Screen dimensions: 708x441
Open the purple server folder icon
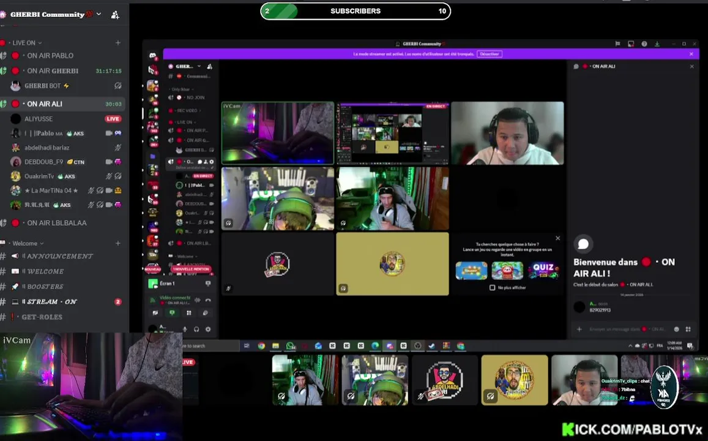click(x=152, y=156)
